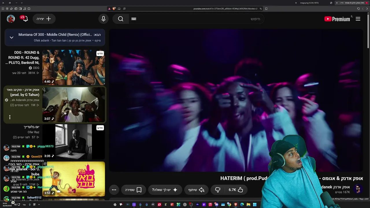Open the YouTube hamburger guide menu
Viewport: 370px width, 208px height.
click(358, 19)
